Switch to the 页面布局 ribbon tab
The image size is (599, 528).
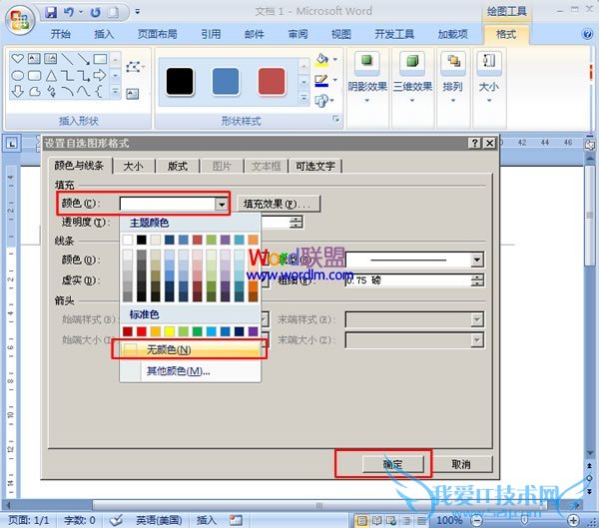[x=159, y=34]
